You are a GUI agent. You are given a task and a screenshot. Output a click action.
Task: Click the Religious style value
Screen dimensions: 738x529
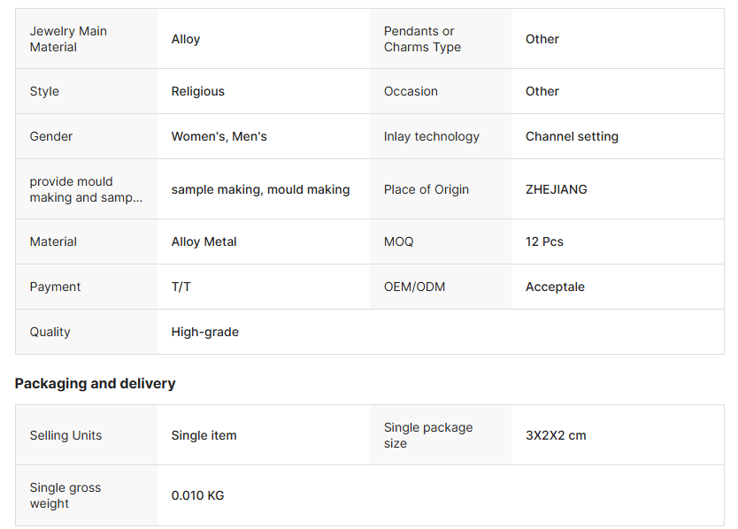click(x=198, y=91)
